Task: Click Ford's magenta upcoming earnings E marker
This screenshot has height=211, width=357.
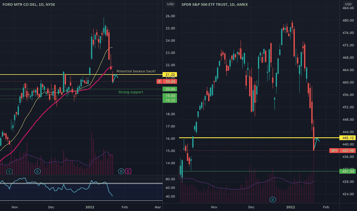Action: [x=128, y=171]
